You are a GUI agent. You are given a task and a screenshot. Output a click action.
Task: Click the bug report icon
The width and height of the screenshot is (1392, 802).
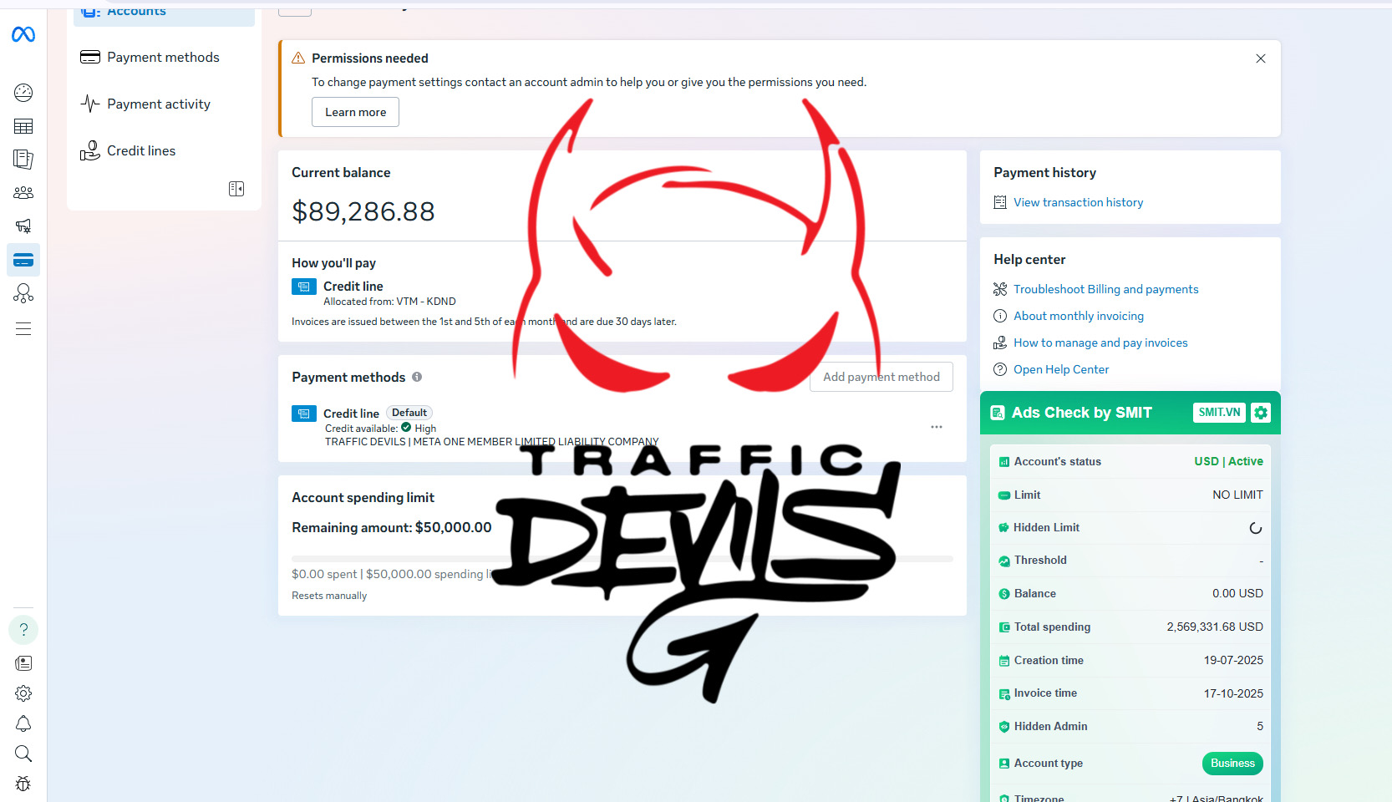(x=23, y=784)
